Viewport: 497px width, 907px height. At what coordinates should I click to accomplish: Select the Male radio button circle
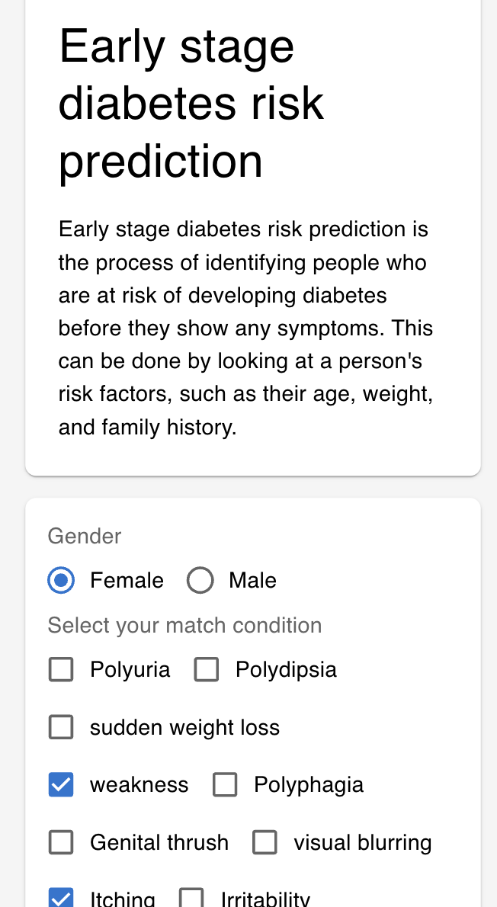(x=200, y=581)
